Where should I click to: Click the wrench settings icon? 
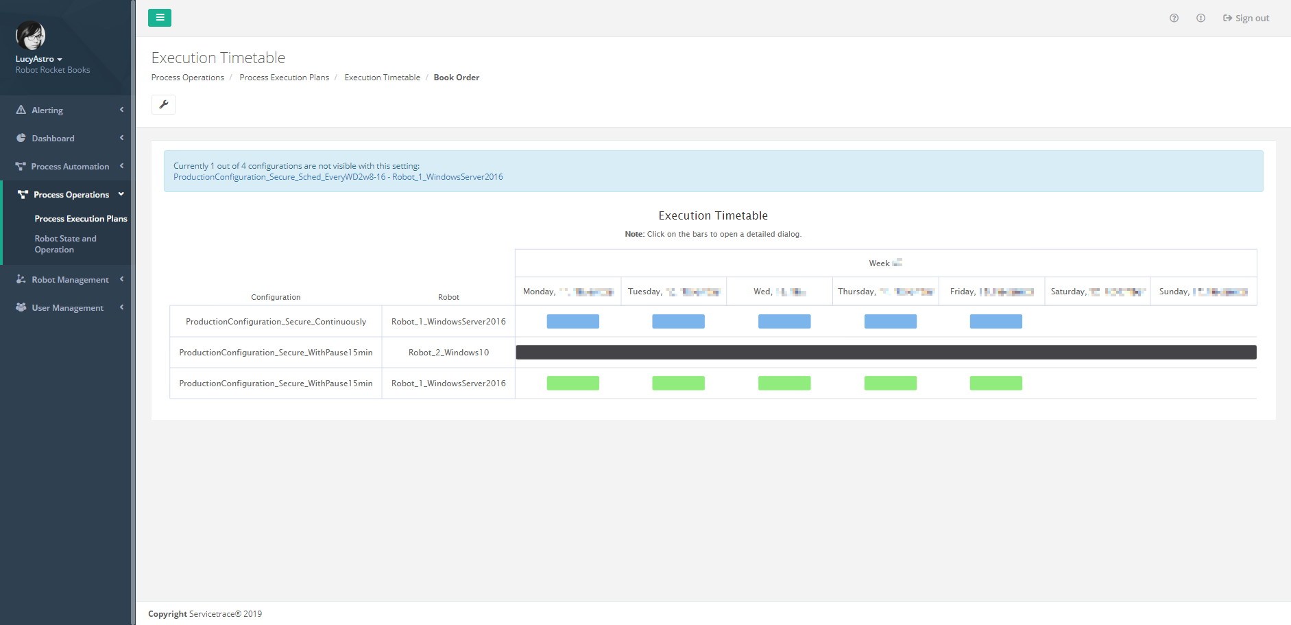163,104
